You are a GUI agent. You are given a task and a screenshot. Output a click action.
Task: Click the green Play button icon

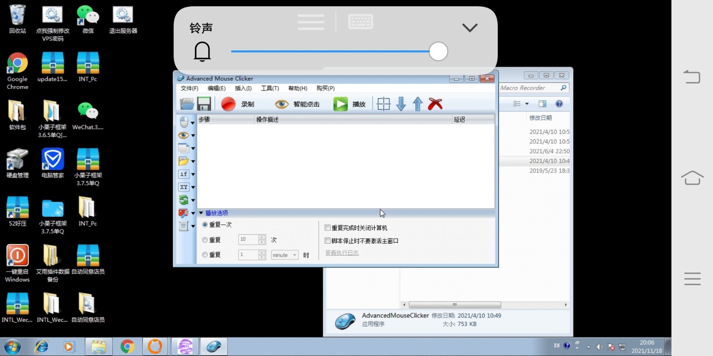(340, 104)
